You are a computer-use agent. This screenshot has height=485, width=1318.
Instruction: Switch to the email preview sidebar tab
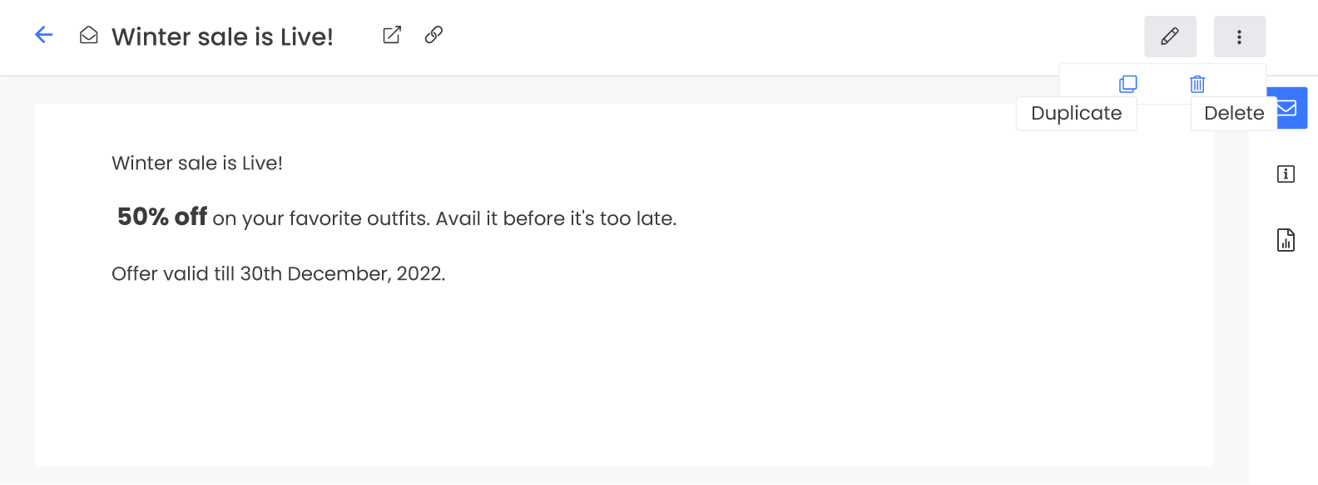(x=1292, y=108)
